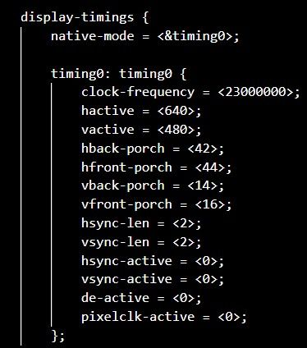Image resolution: width=307 pixels, height=348 pixels.
Task: Click the inner indent guide beside timing0 properties
Action: click(51, 204)
